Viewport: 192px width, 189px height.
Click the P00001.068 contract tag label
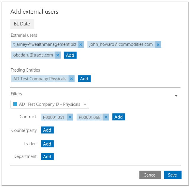coord(90,117)
